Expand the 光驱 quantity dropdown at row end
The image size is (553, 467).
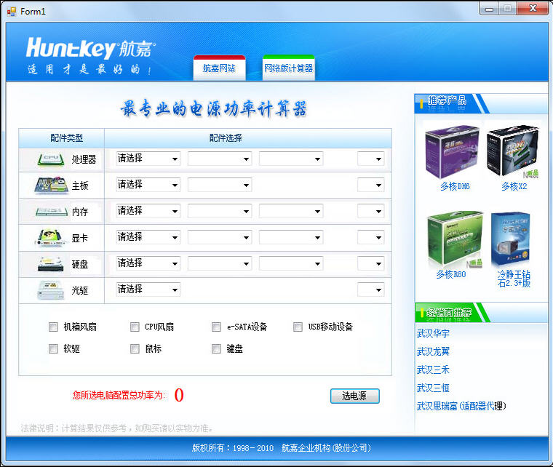point(370,290)
